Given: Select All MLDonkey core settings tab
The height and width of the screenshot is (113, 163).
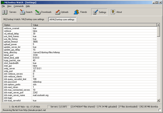Looking at the screenshot, I should [x=62, y=19].
